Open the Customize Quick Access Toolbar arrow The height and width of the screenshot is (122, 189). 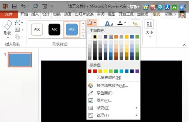(x=52, y=6)
